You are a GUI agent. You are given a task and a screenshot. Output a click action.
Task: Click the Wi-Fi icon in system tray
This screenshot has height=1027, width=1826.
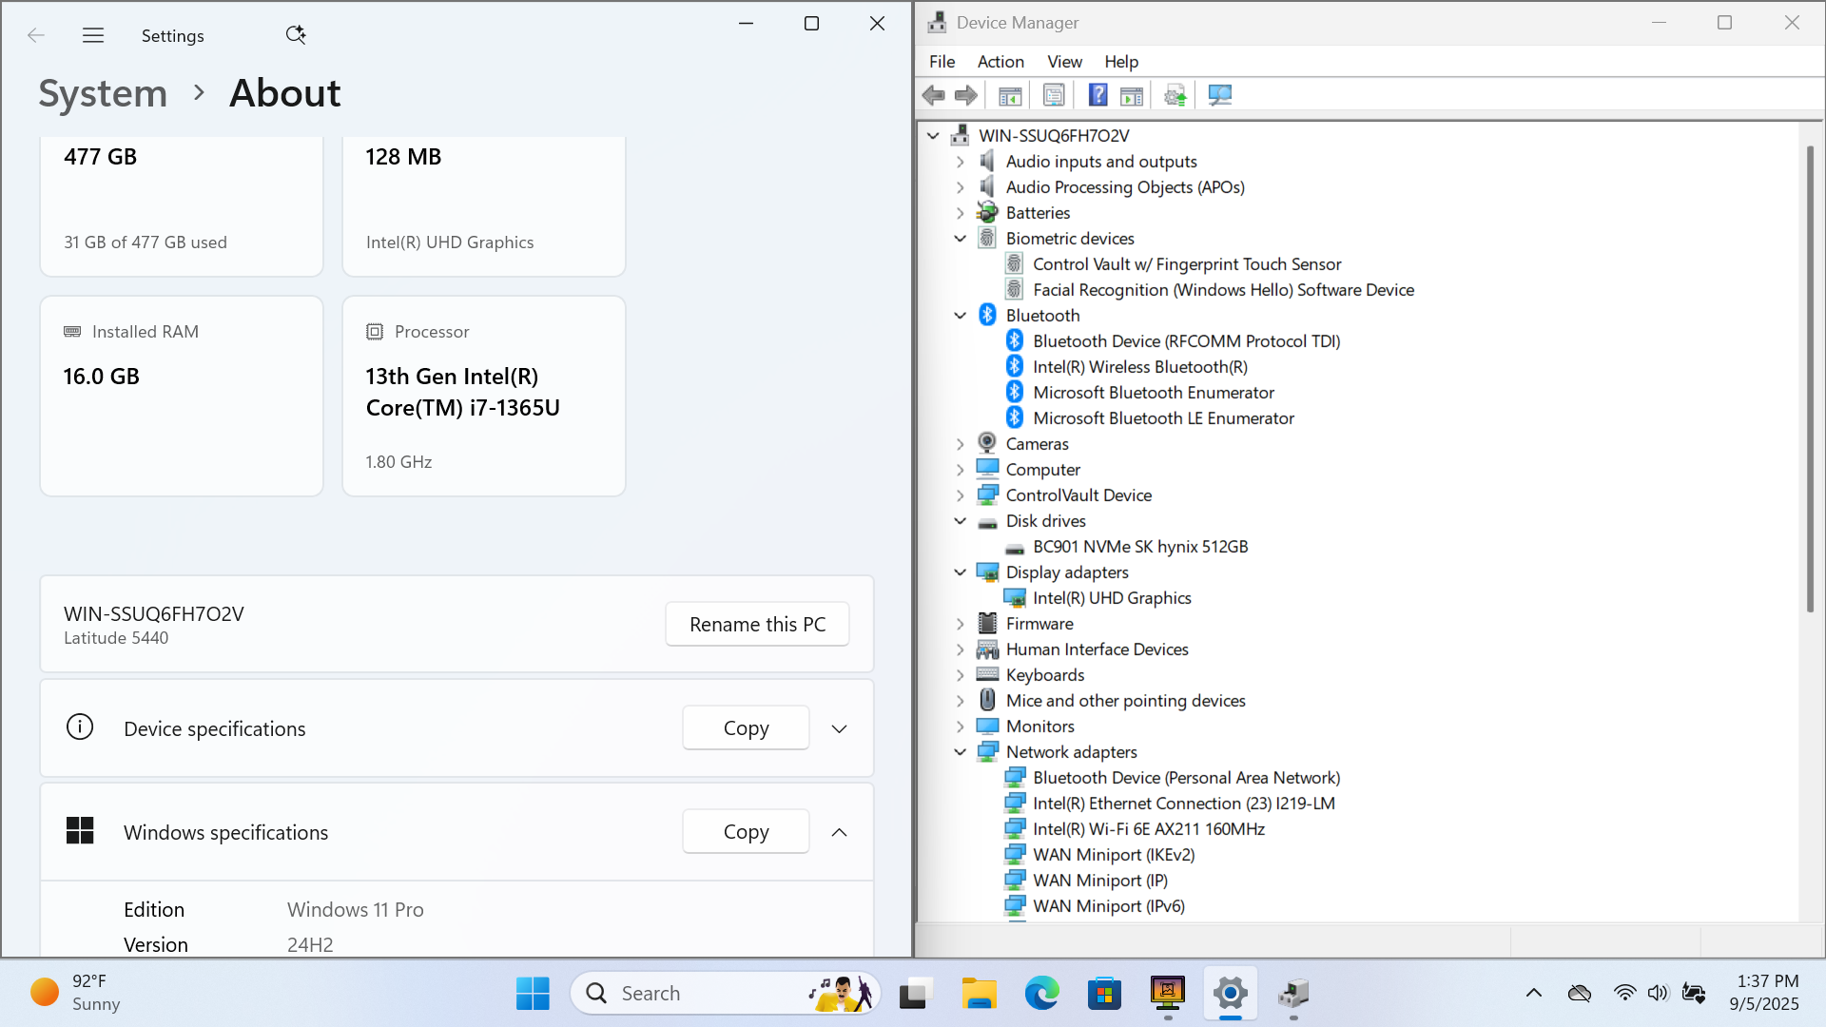[1624, 994]
